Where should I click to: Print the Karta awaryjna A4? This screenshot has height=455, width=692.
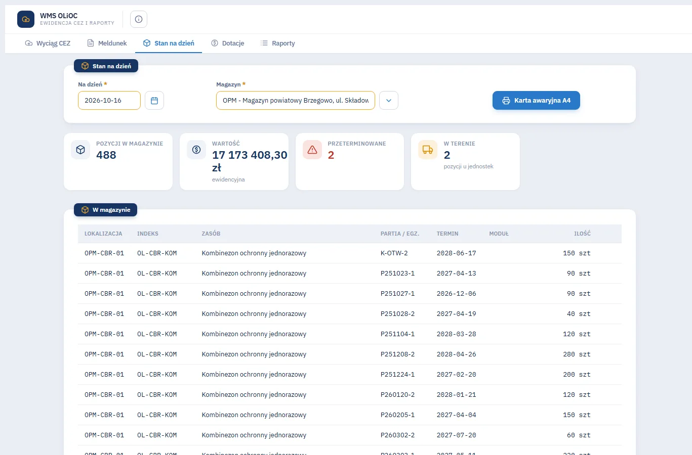pyautogui.click(x=536, y=101)
